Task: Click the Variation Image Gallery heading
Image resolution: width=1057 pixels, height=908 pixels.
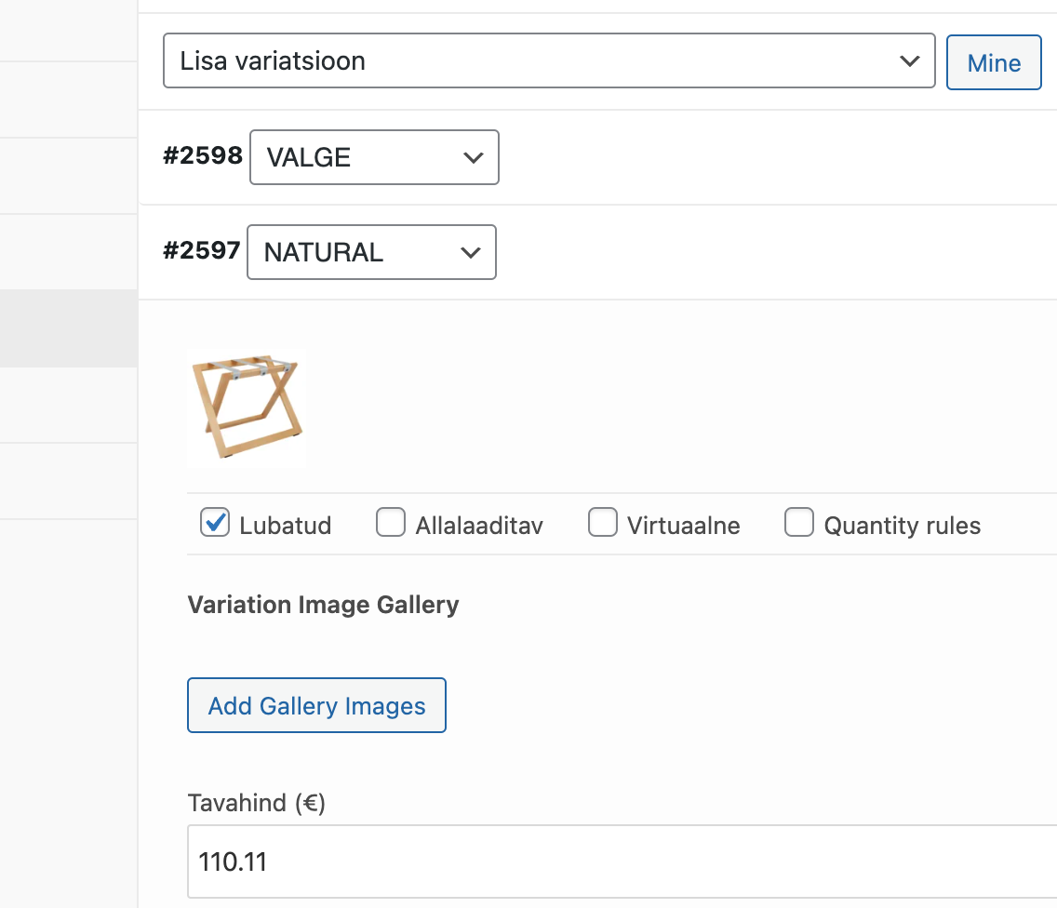Action: (323, 605)
